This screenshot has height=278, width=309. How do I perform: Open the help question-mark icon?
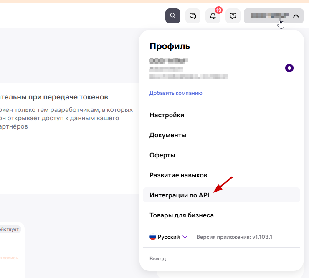click(x=233, y=16)
